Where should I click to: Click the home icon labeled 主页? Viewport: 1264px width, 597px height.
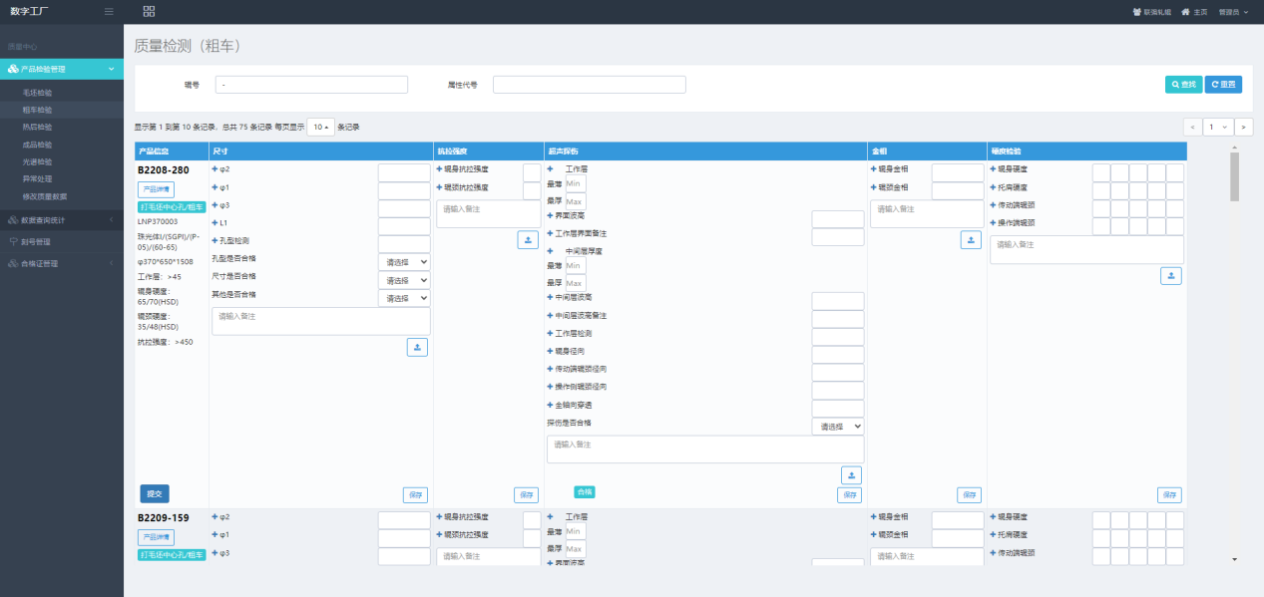(x=1193, y=12)
